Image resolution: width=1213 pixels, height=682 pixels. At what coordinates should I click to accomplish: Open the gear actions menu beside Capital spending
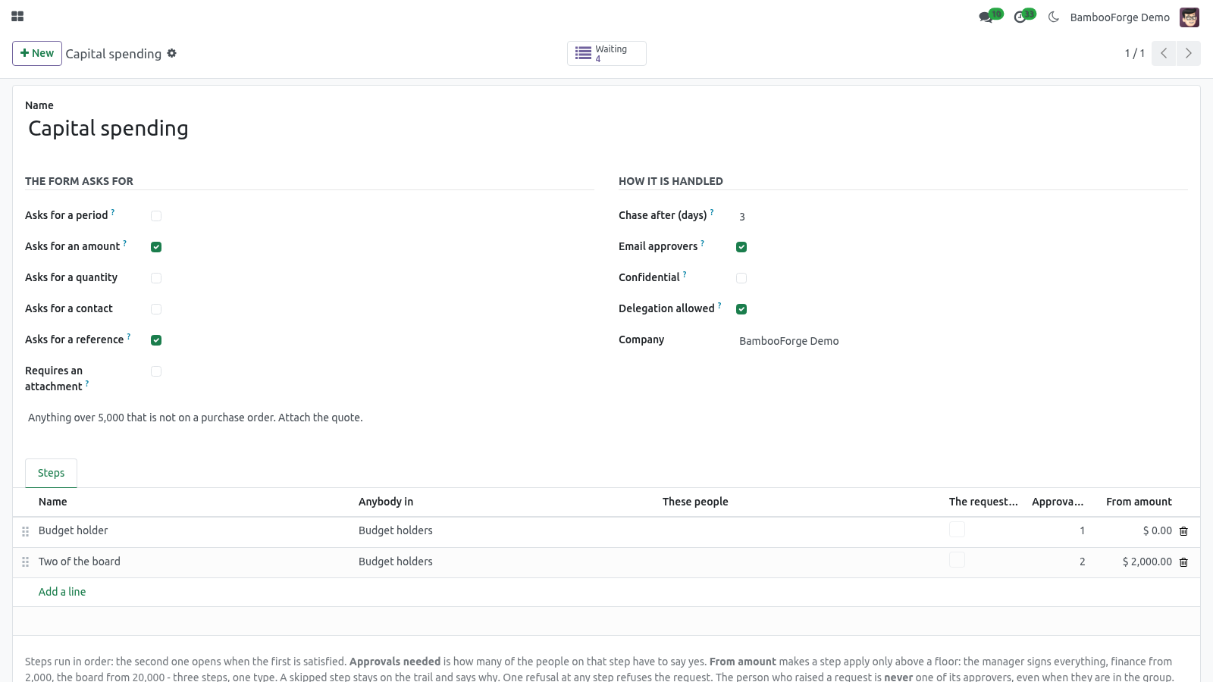click(172, 53)
